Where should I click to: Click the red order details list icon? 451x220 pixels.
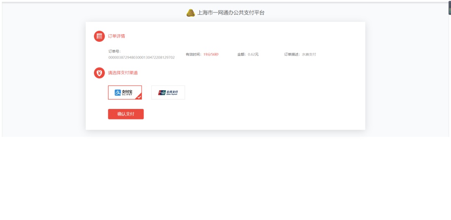tap(99, 36)
